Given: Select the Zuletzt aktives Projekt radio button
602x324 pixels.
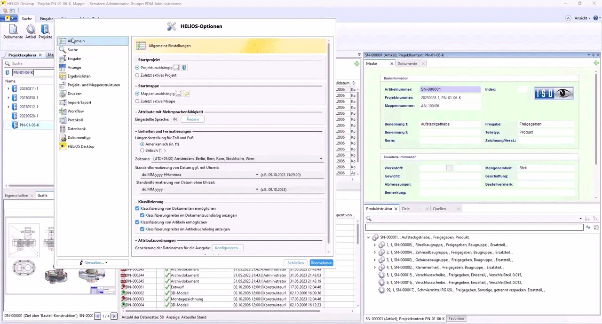Looking at the screenshot, I should pyautogui.click(x=137, y=75).
